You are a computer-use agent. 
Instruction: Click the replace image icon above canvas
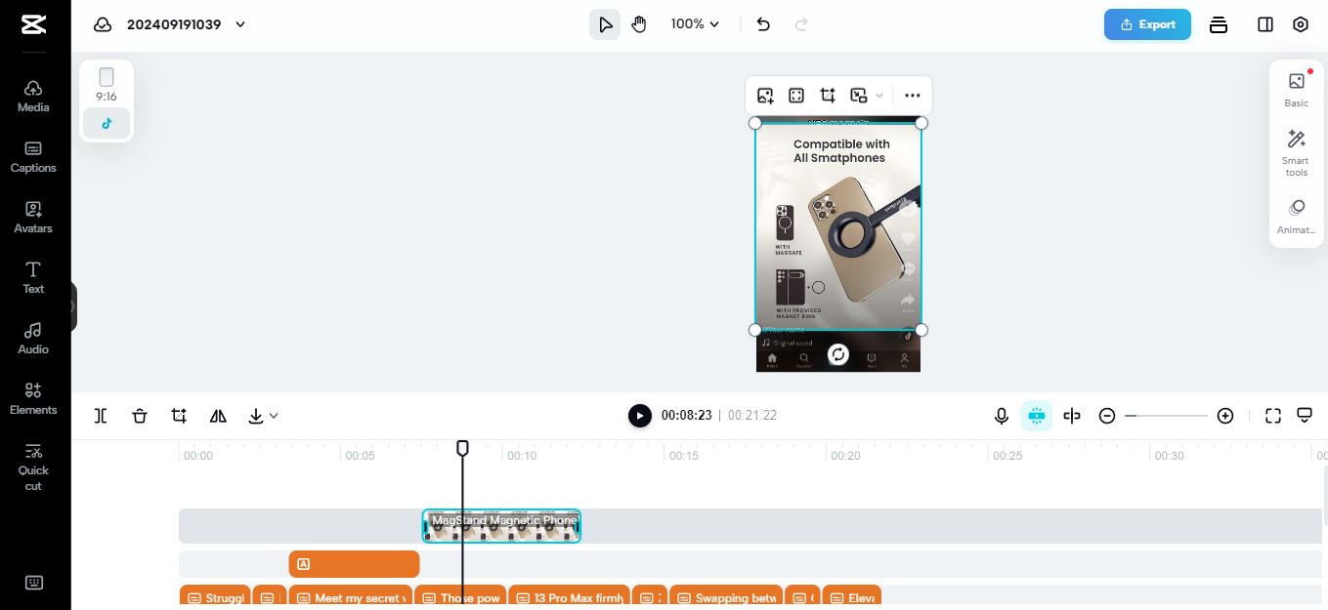click(x=765, y=96)
